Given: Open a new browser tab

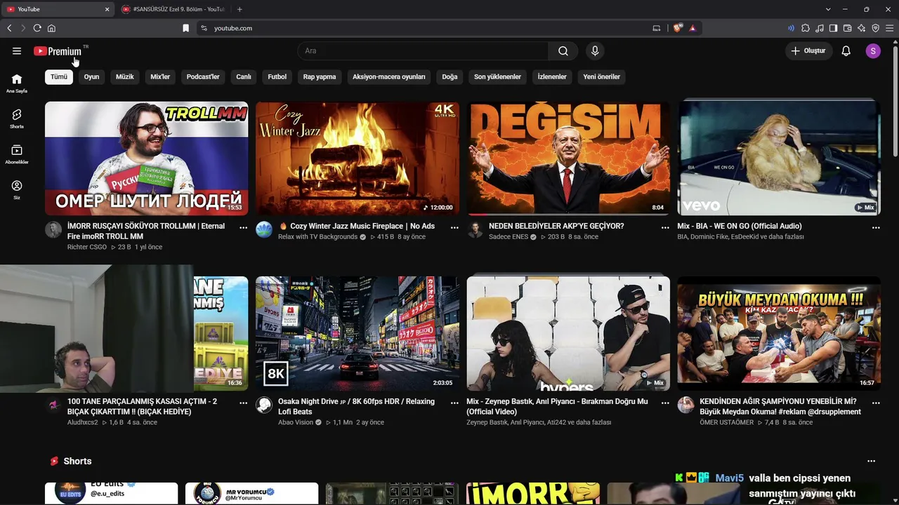Looking at the screenshot, I should (x=239, y=9).
